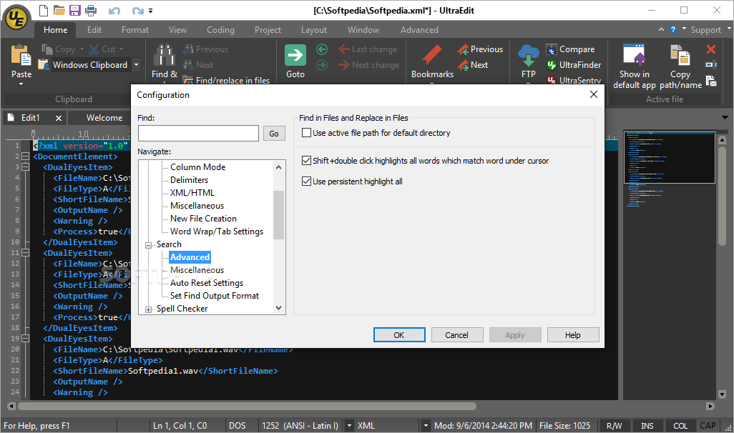The height and width of the screenshot is (433, 734).
Task: Click the editor vertical scrollbar thumb
Action: tap(722, 196)
